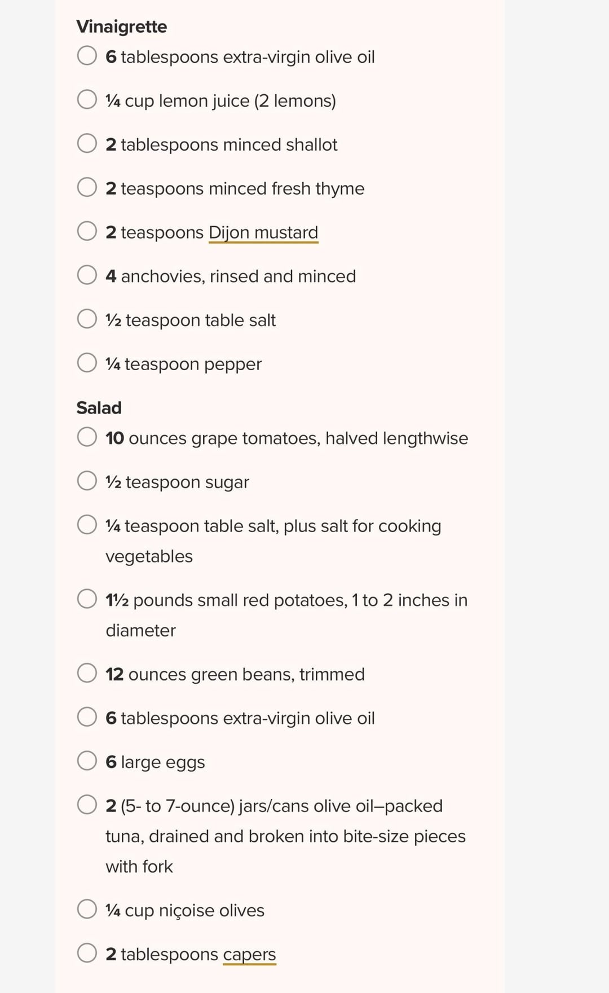Screen dimensions: 609x993
Task: Check off the niçoise olives ingredient
Action: [x=87, y=909]
